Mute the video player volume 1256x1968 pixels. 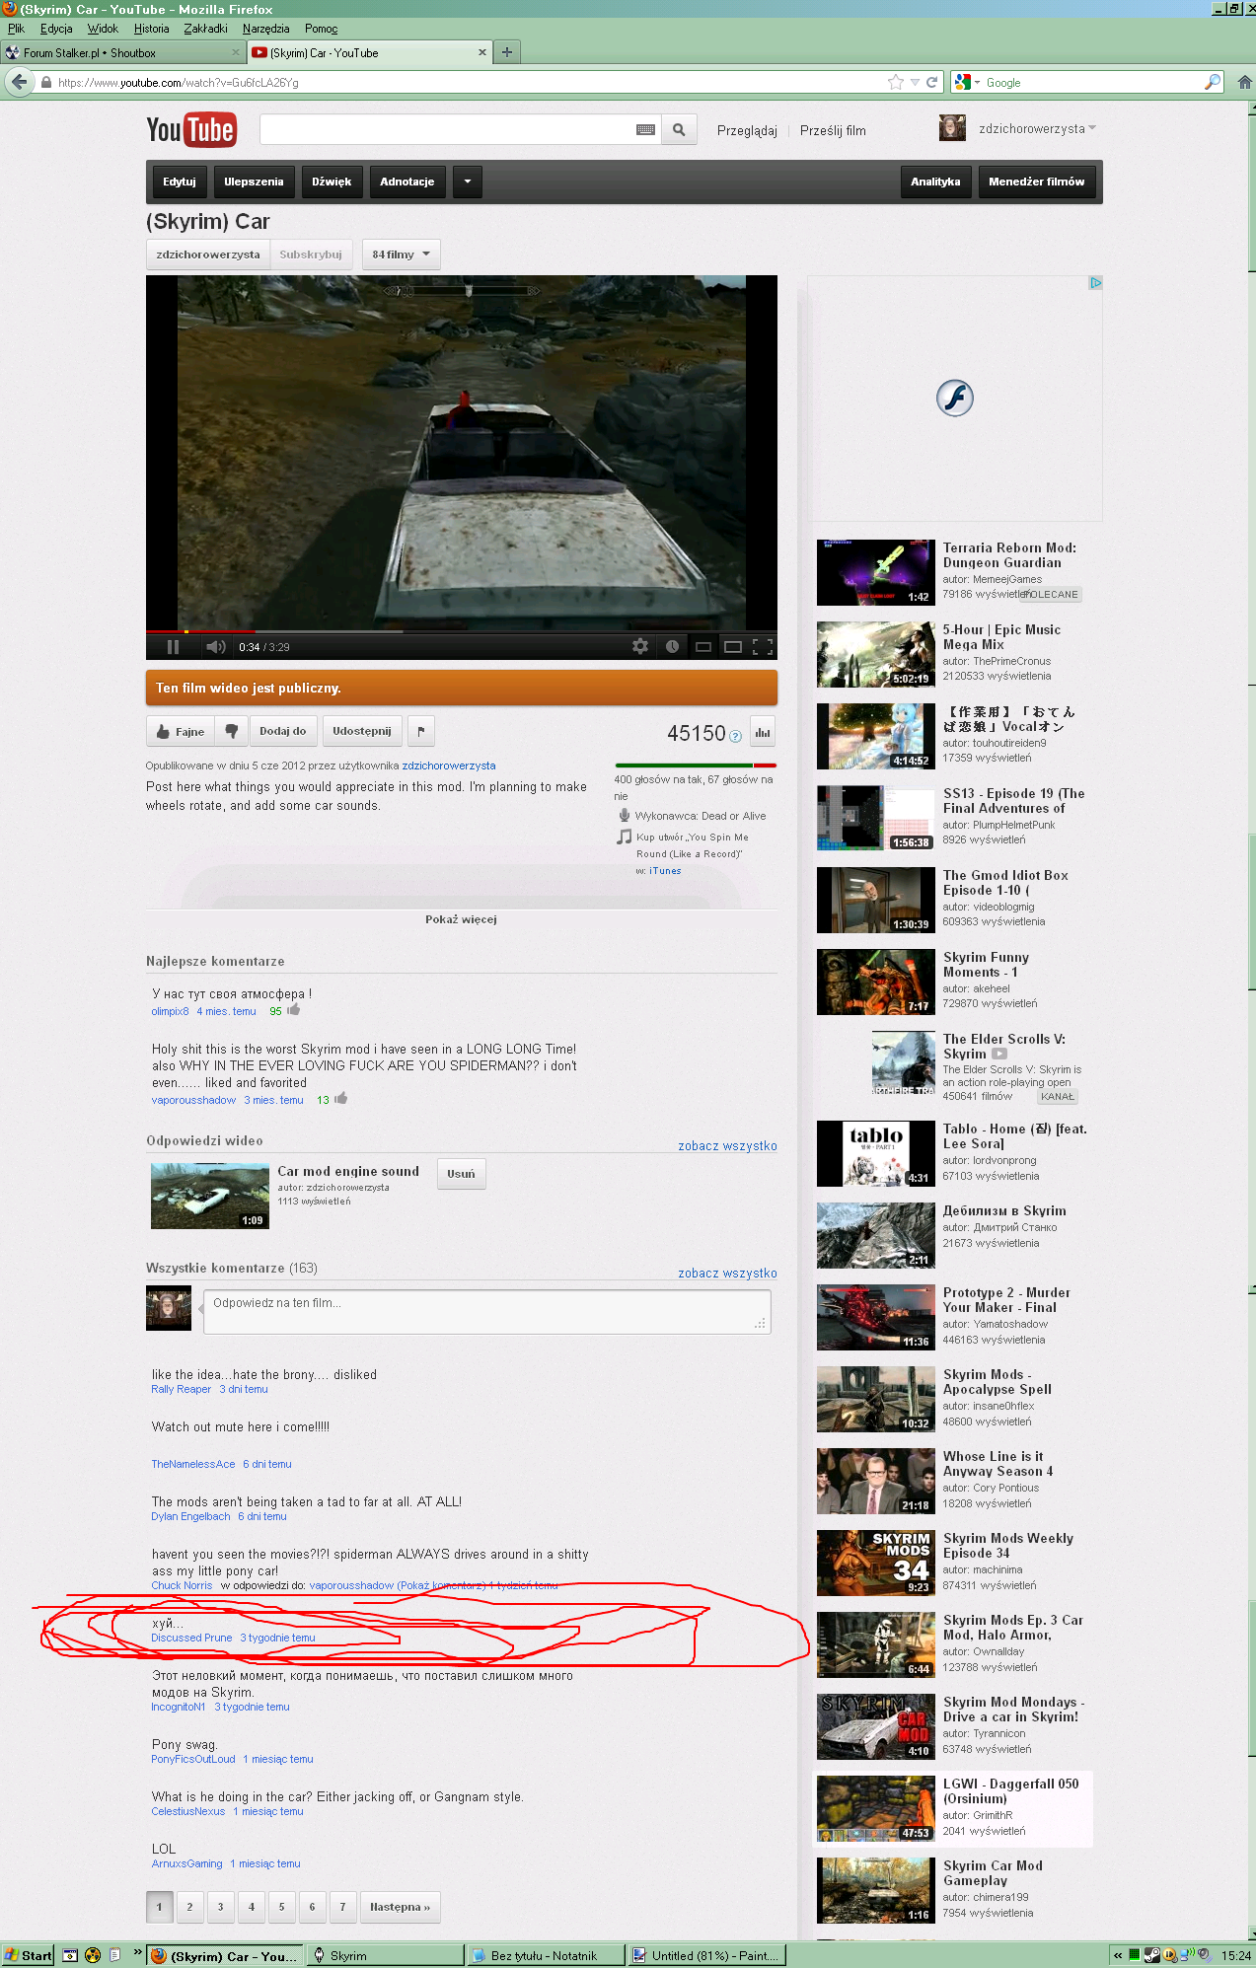click(215, 647)
